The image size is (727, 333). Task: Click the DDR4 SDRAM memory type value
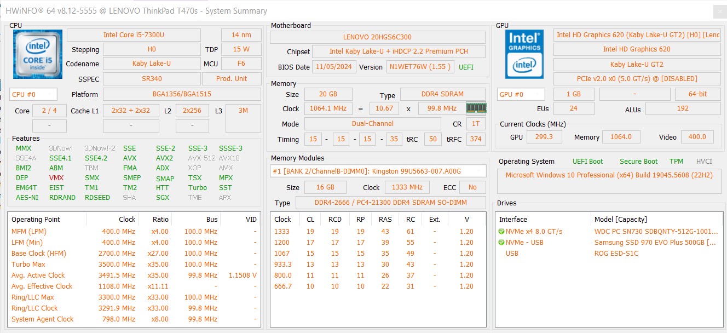[443, 94]
